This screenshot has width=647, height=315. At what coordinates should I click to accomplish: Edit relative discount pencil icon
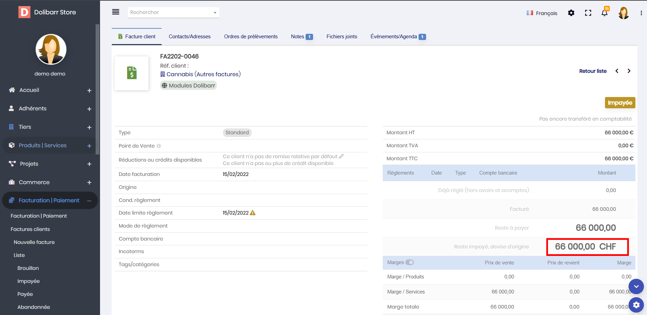[341, 156]
